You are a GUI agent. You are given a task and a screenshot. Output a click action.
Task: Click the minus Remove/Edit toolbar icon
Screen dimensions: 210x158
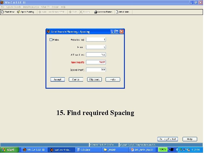(50, 12)
